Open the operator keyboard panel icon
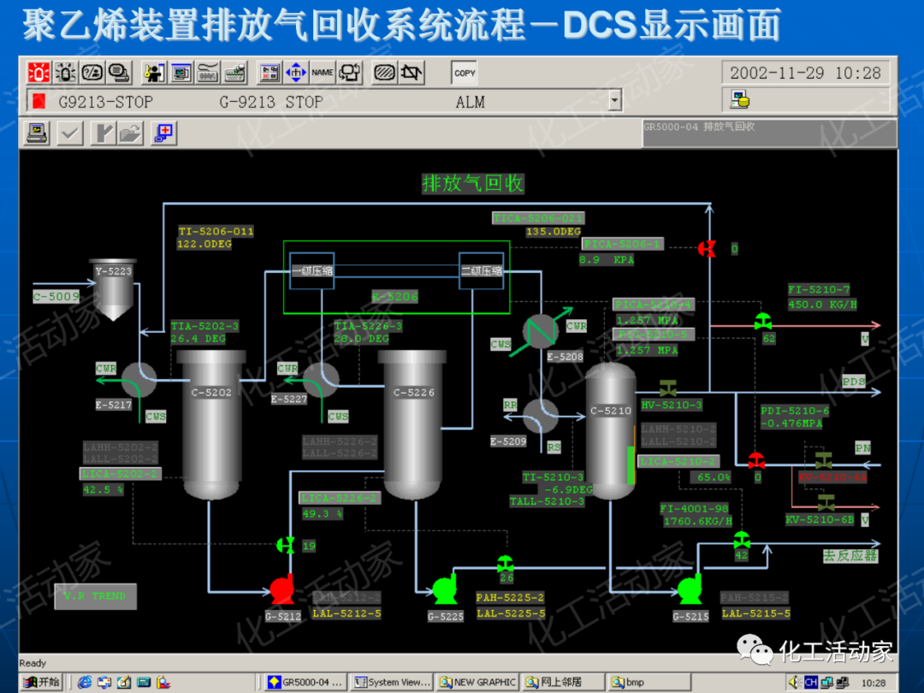Image resolution: width=924 pixels, height=693 pixels. click(208, 73)
